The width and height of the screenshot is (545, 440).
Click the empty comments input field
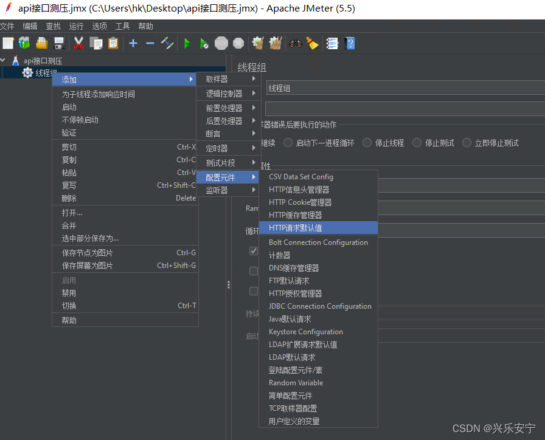click(x=405, y=109)
